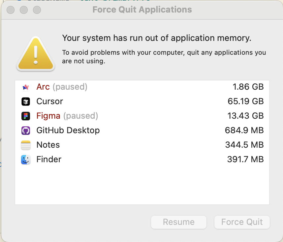Viewport: 283px width, 242px height.
Task: Click the Force Quit Applications title bar
Action: (x=142, y=10)
